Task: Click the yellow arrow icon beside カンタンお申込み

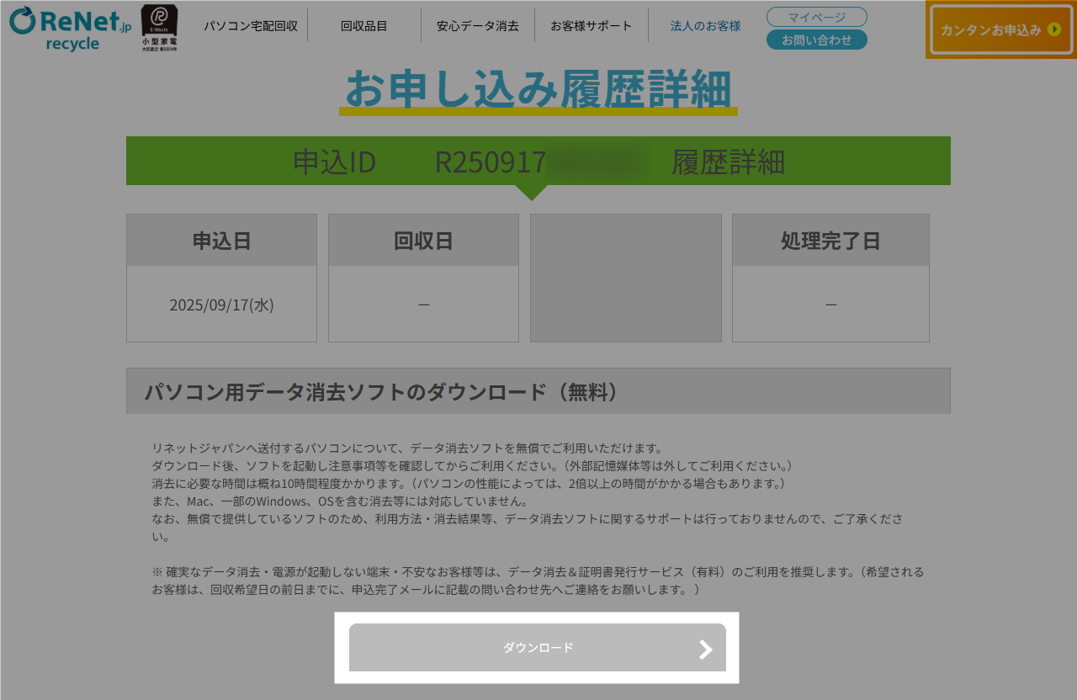Action: (1053, 30)
